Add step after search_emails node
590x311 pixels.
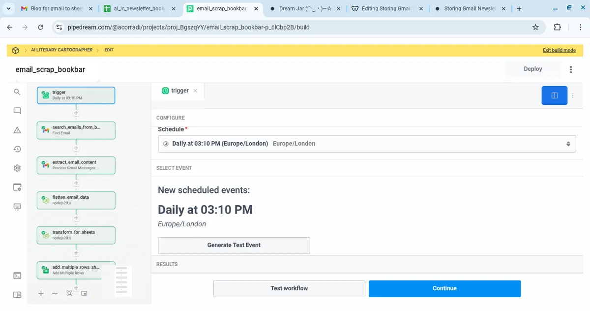(x=76, y=148)
